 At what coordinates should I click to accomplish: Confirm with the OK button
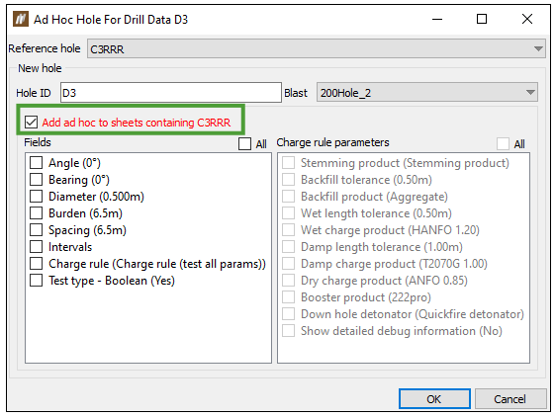click(434, 399)
